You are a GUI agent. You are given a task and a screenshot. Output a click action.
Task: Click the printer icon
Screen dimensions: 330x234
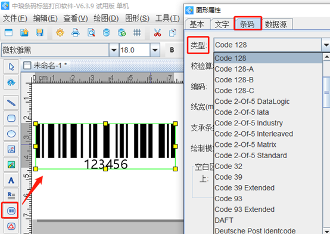click(75, 33)
